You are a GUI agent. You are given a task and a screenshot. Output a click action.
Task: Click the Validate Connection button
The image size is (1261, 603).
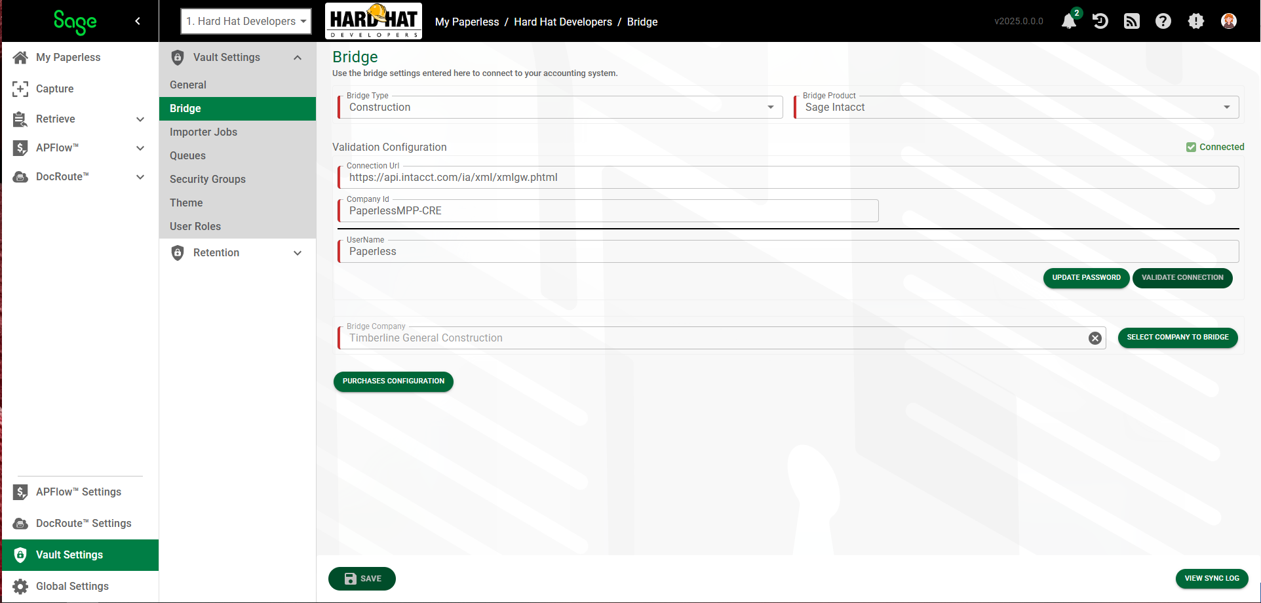click(1182, 278)
